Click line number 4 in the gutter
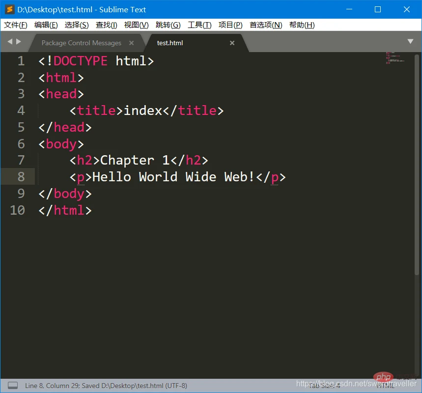The height and width of the screenshot is (393, 422). tap(21, 111)
